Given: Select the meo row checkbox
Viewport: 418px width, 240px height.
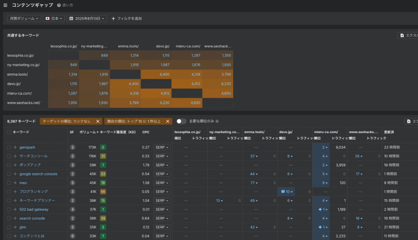Looking at the screenshot, I should click(x=9, y=183).
